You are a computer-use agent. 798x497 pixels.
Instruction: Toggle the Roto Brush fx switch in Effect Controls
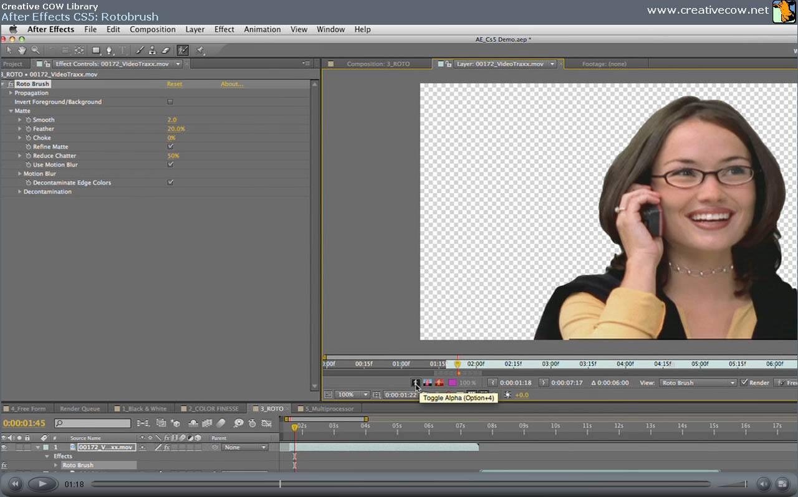click(11, 84)
